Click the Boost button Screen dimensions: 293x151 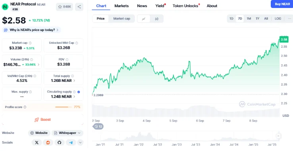pos(42,120)
